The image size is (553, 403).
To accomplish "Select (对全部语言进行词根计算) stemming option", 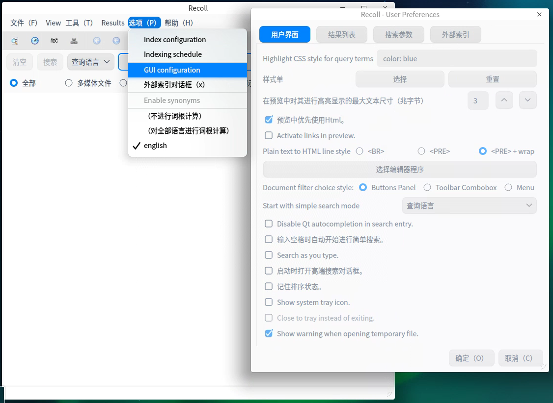I will tap(188, 131).
